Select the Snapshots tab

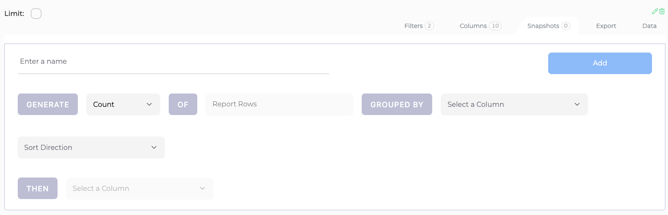click(549, 26)
